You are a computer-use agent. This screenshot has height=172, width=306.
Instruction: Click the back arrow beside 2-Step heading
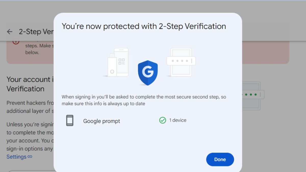click(x=10, y=32)
